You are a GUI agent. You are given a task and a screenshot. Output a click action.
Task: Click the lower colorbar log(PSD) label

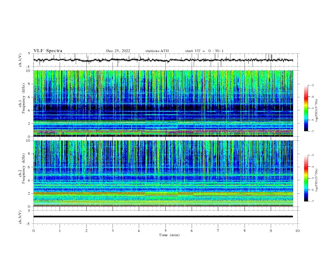[316, 180]
